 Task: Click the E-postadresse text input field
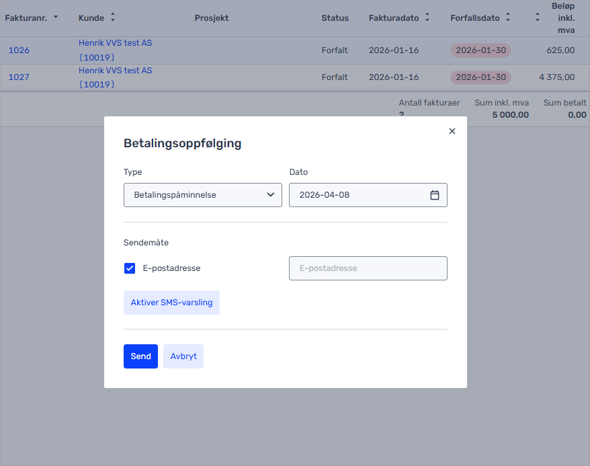click(368, 268)
